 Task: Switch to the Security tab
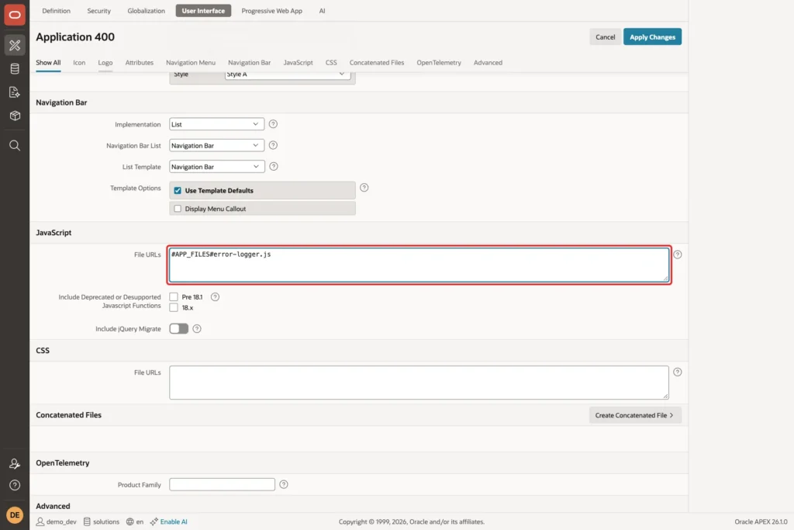(98, 11)
